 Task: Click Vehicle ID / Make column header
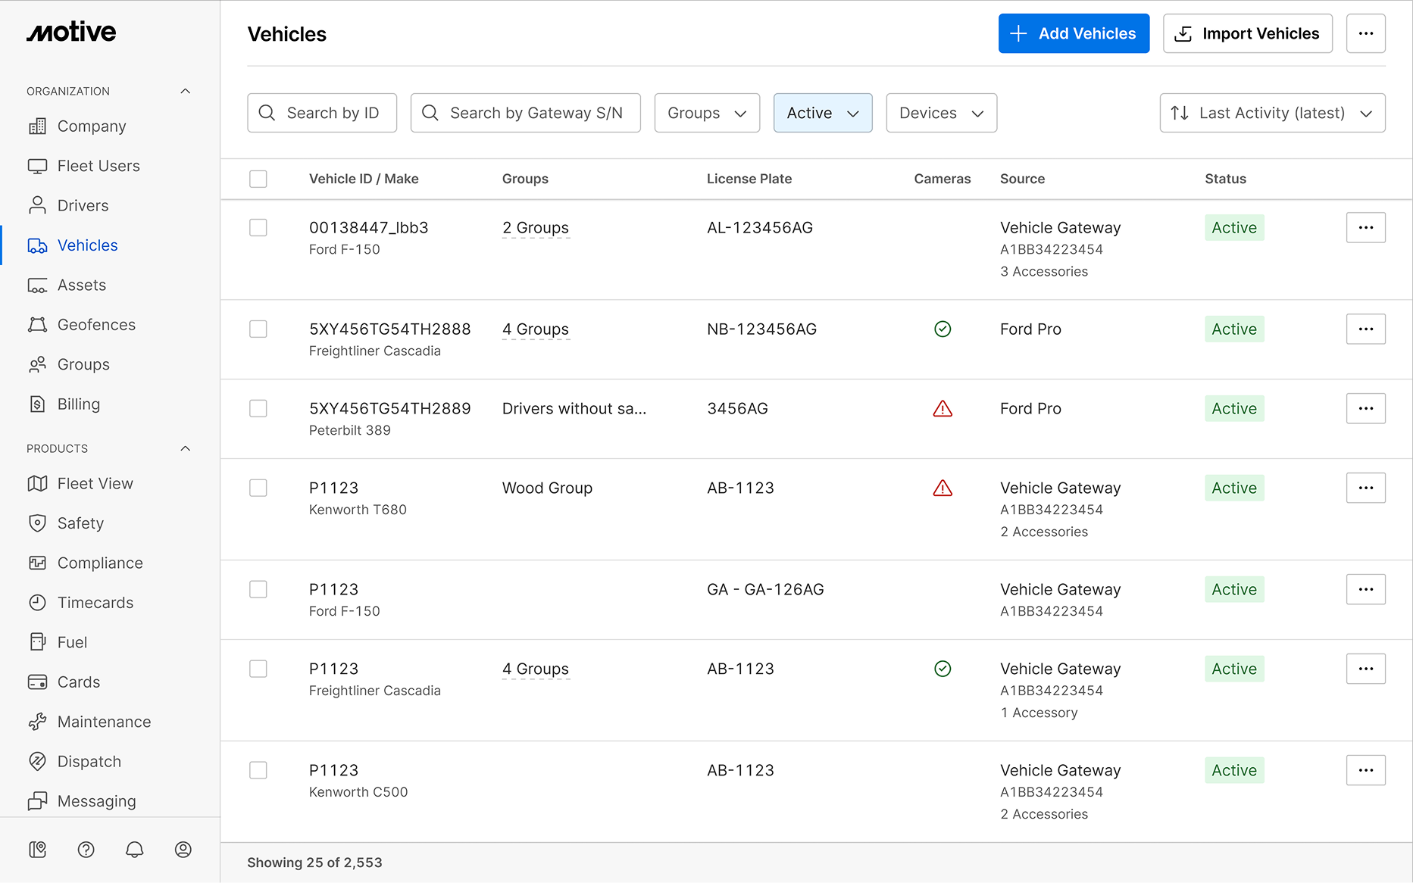tap(364, 179)
